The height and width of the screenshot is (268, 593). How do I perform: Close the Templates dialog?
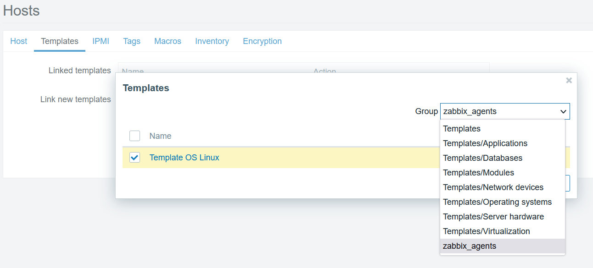(x=569, y=80)
